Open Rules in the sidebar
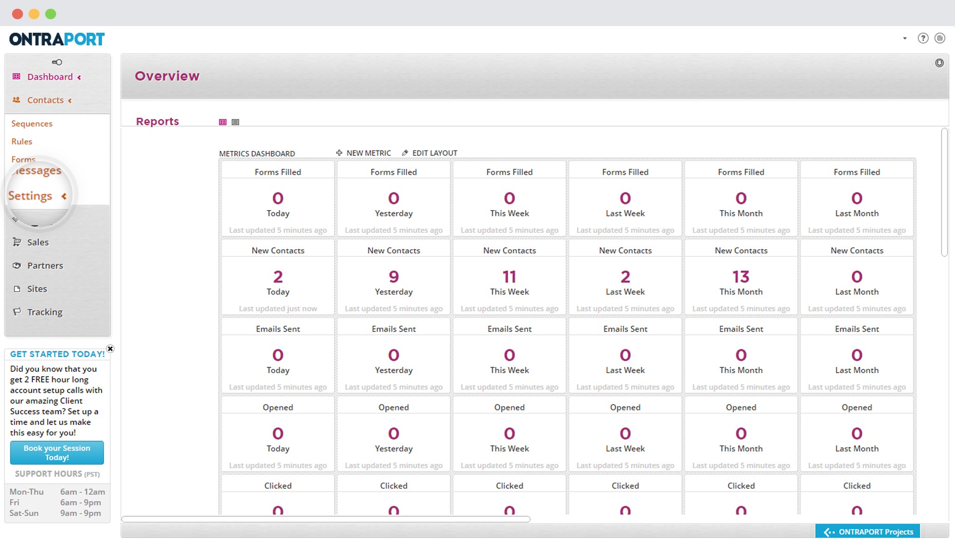The height and width of the screenshot is (539, 955). pyautogui.click(x=22, y=141)
